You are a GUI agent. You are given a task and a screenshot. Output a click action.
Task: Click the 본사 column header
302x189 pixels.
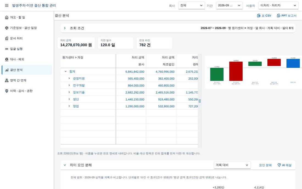(x=141, y=64)
